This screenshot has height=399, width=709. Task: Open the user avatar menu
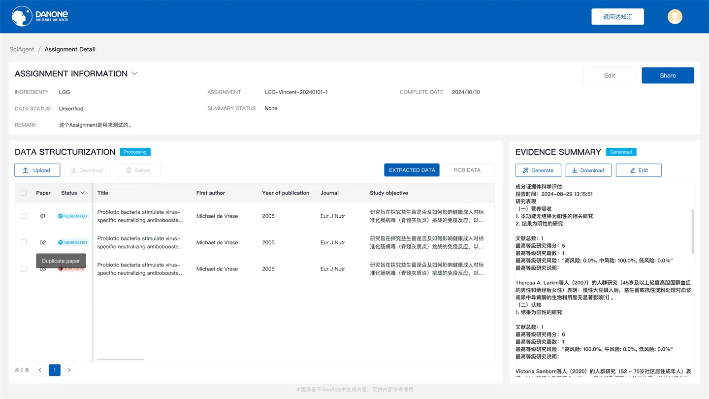(x=675, y=16)
